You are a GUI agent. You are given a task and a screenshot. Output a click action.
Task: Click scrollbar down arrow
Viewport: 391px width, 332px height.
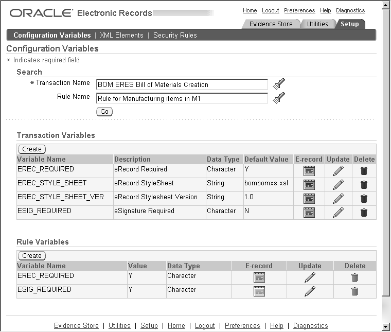pyautogui.click(x=386, y=326)
